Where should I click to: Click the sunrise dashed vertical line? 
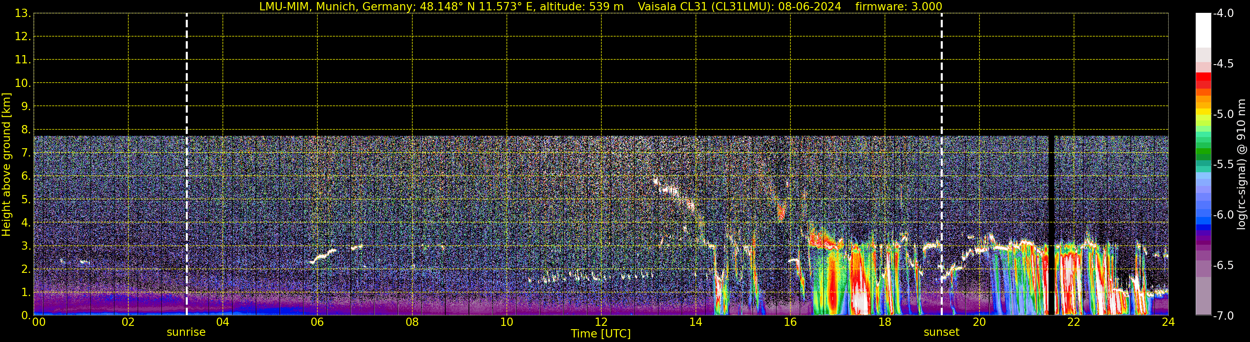tap(186, 165)
